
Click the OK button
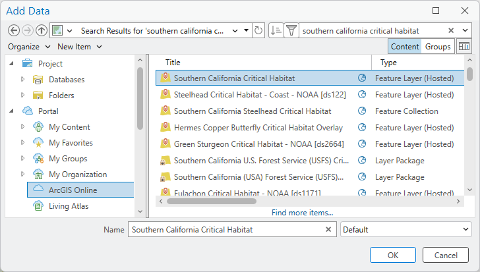tap(393, 255)
